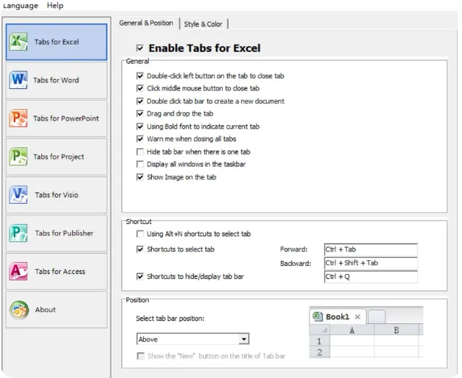Screen dimensions: 462x378
Task: Click column B header in preview
Action: (397, 330)
